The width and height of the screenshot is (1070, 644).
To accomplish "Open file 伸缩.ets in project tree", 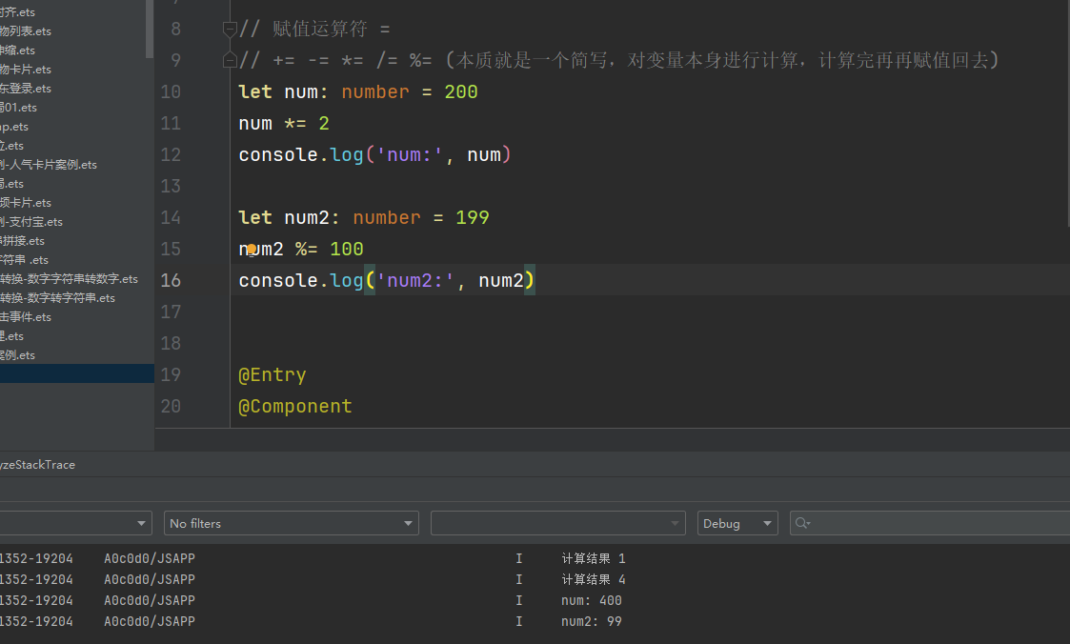I will (x=18, y=50).
